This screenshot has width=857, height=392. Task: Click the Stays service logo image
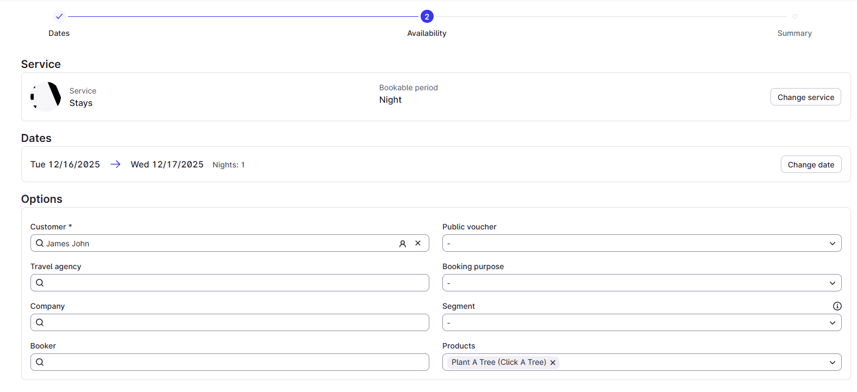[46, 97]
